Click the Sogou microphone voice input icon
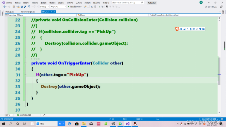 191,29
